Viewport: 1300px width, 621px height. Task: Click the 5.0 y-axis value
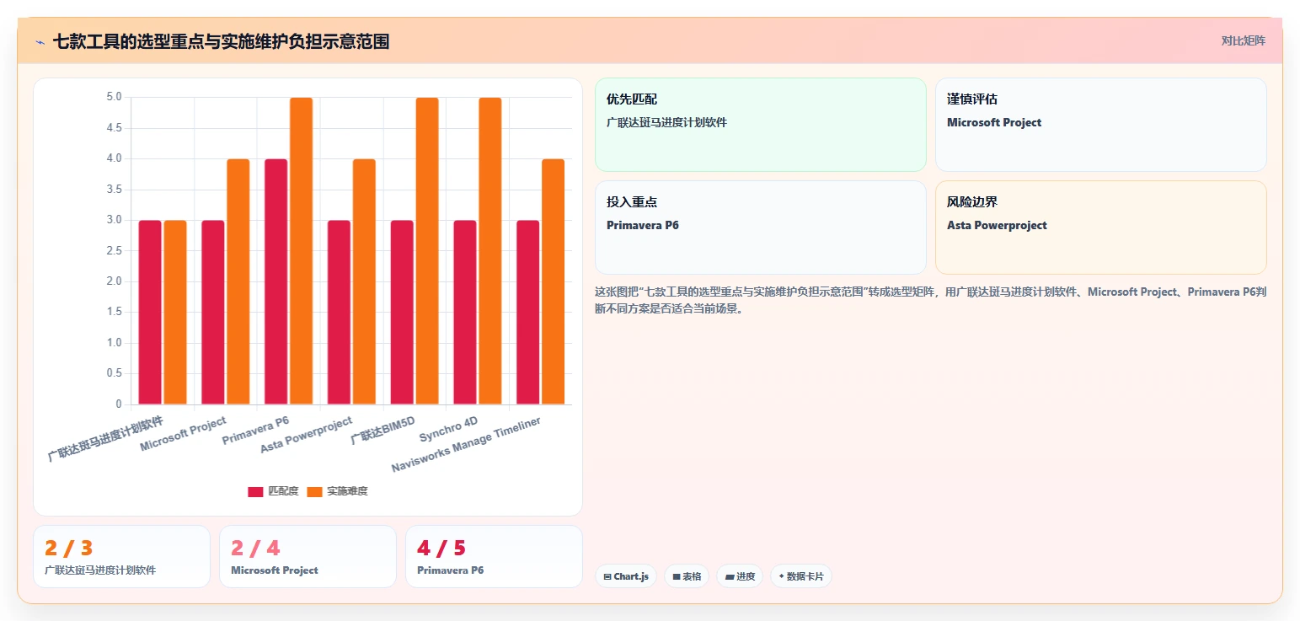[114, 98]
